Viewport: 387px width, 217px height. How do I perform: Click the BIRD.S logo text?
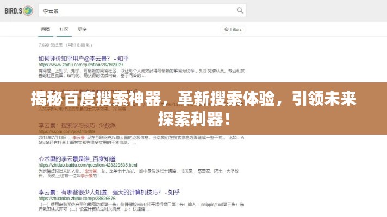click(14, 11)
